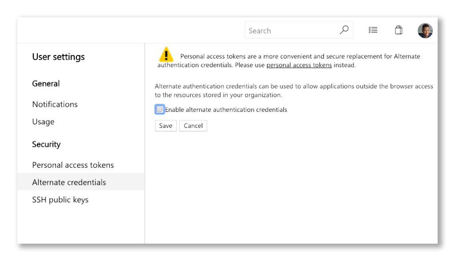Click inside the Search input field
This screenshot has height=261, width=455.
pyautogui.click(x=289, y=30)
